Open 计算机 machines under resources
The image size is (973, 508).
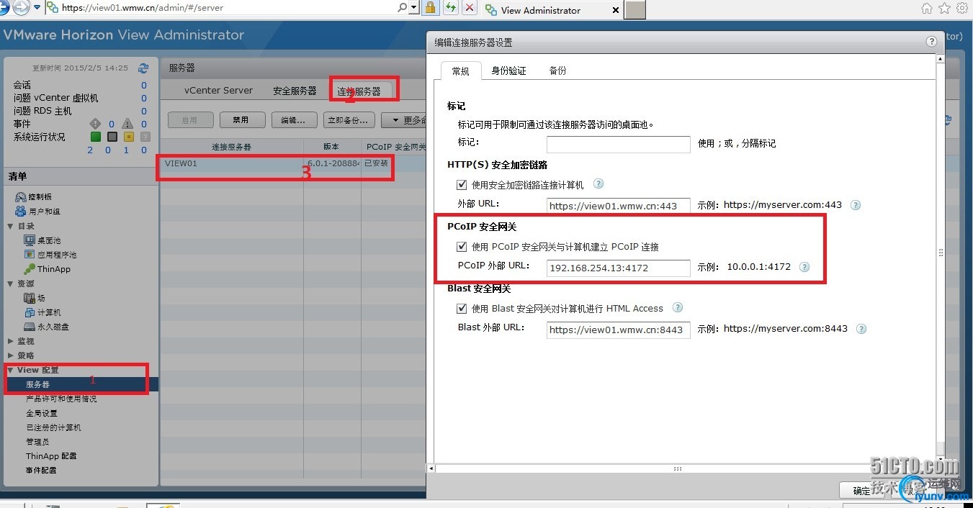pyautogui.click(x=42, y=312)
